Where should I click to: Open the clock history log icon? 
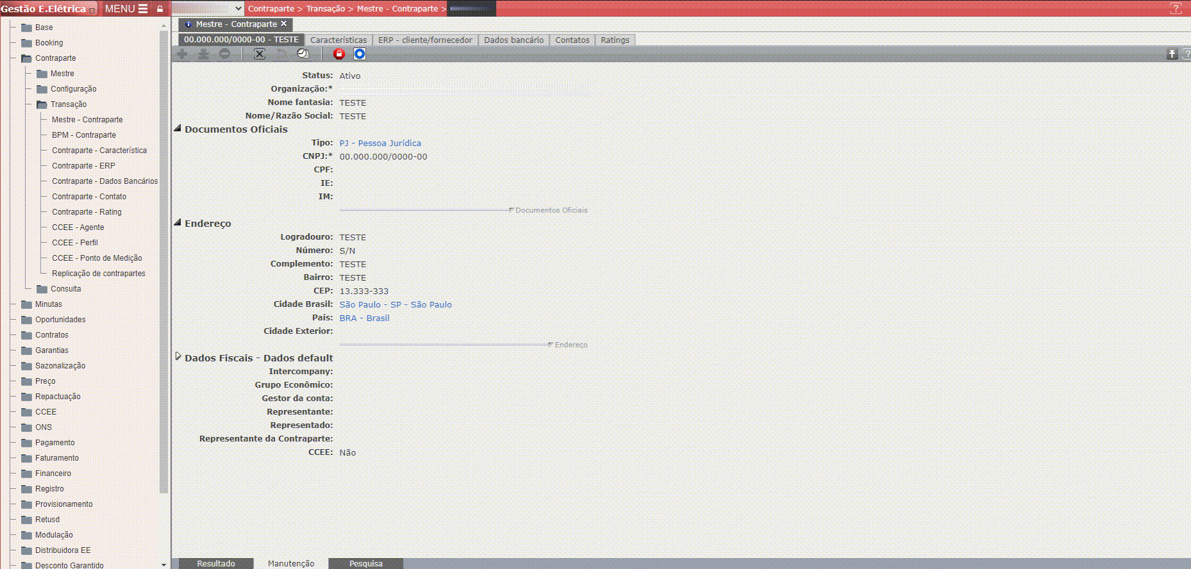[303, 54]
